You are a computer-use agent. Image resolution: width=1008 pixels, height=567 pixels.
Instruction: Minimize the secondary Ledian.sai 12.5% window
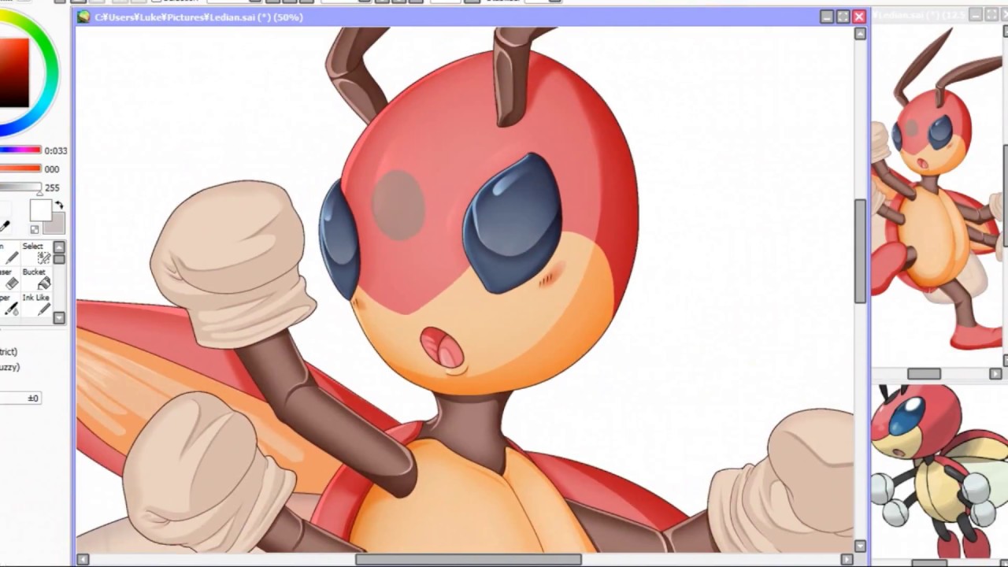click(976, 15)
